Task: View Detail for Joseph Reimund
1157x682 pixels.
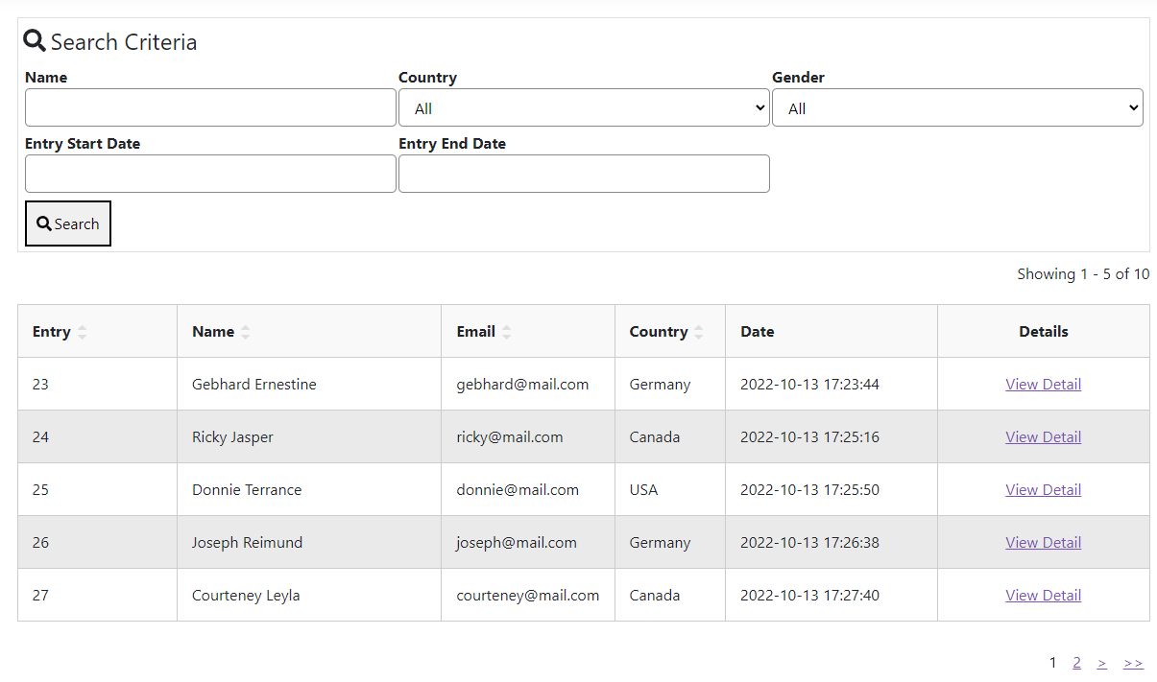Action: 1043,542
